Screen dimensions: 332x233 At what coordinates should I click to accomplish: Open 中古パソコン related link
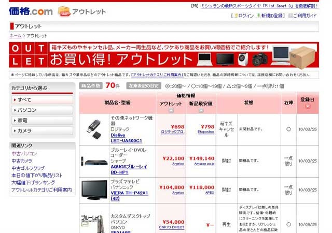[24, 154]
